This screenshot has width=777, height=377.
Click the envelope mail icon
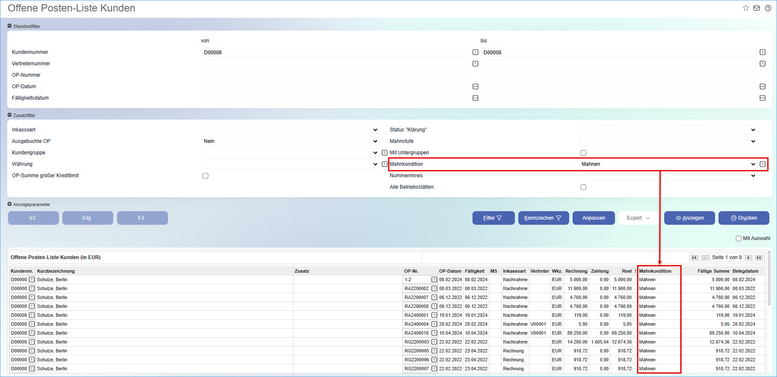tap(757, 8)
